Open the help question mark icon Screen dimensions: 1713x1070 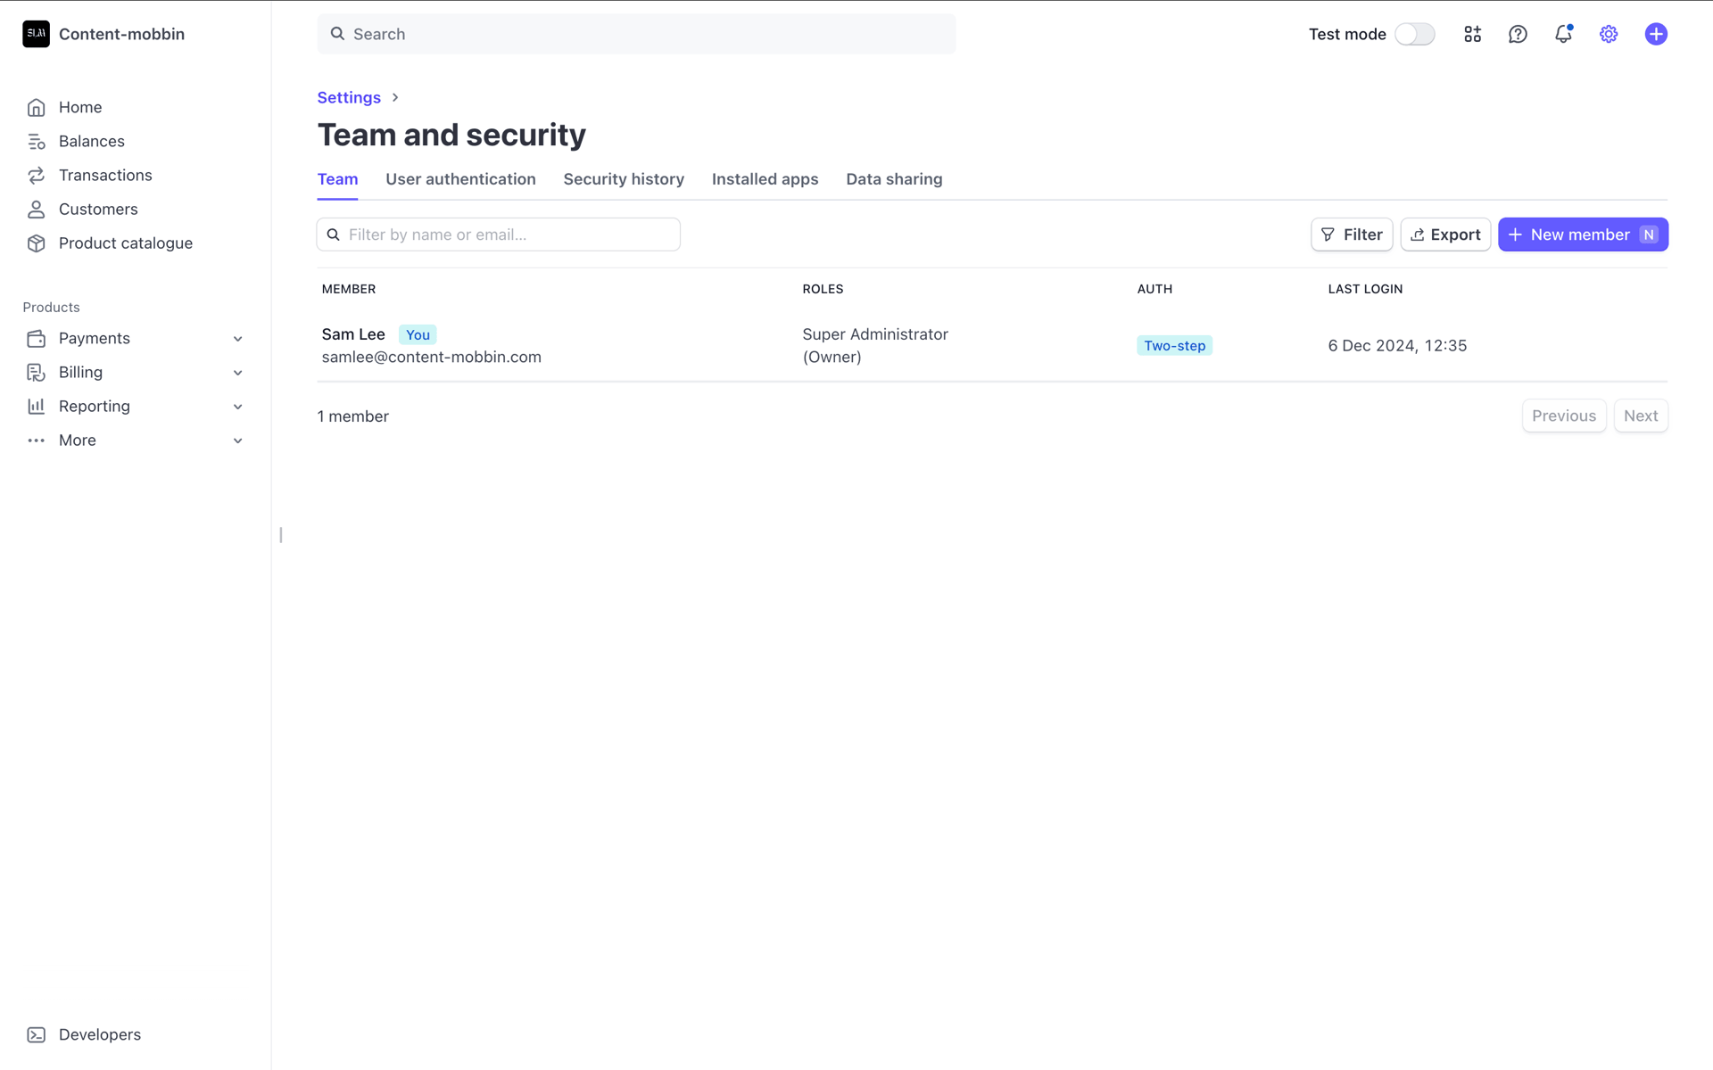tap(1518, 34)
